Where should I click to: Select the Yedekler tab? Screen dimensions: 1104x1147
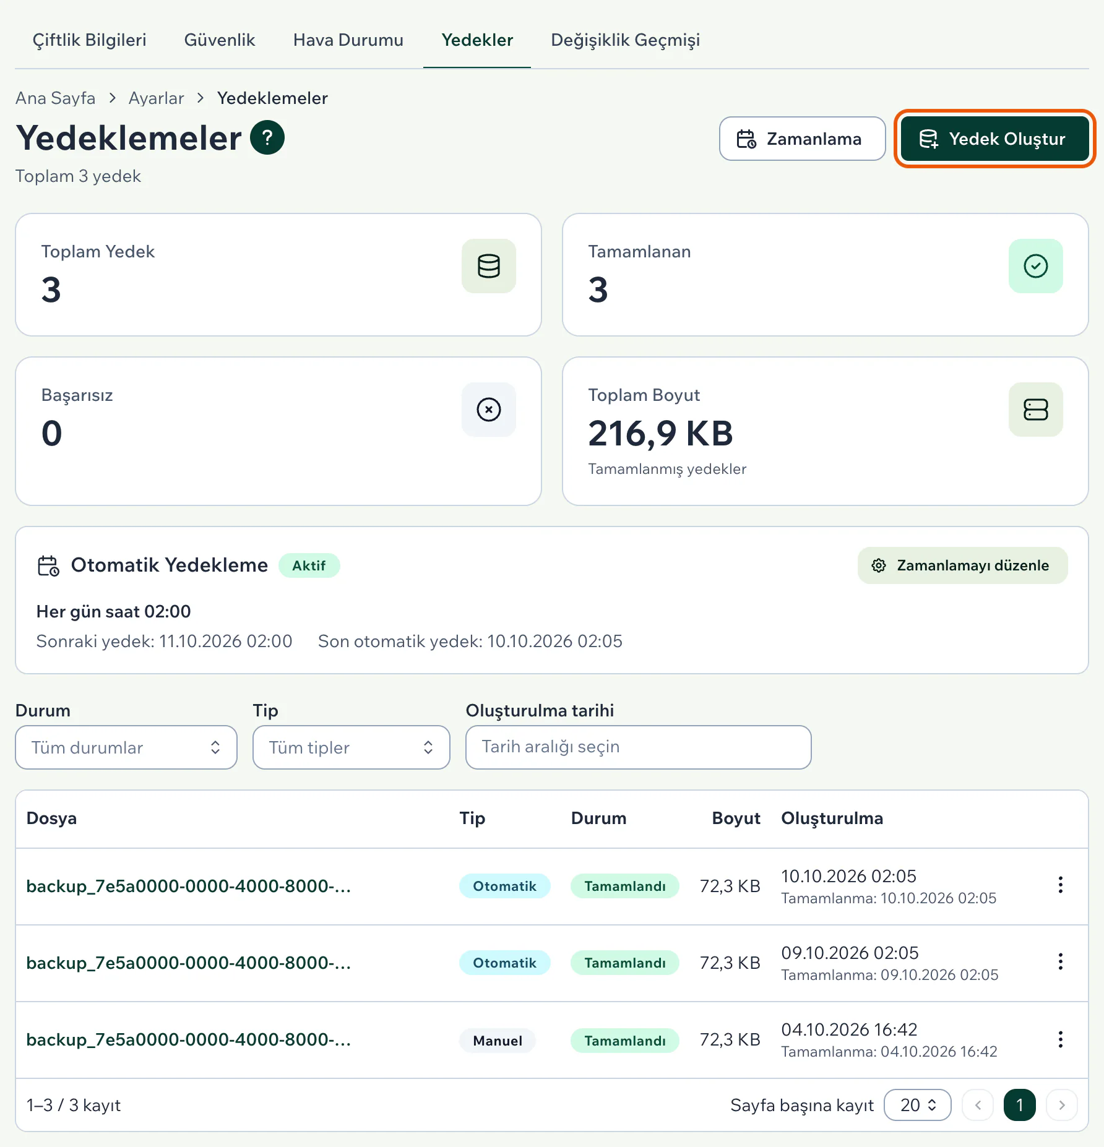[477, 40]
